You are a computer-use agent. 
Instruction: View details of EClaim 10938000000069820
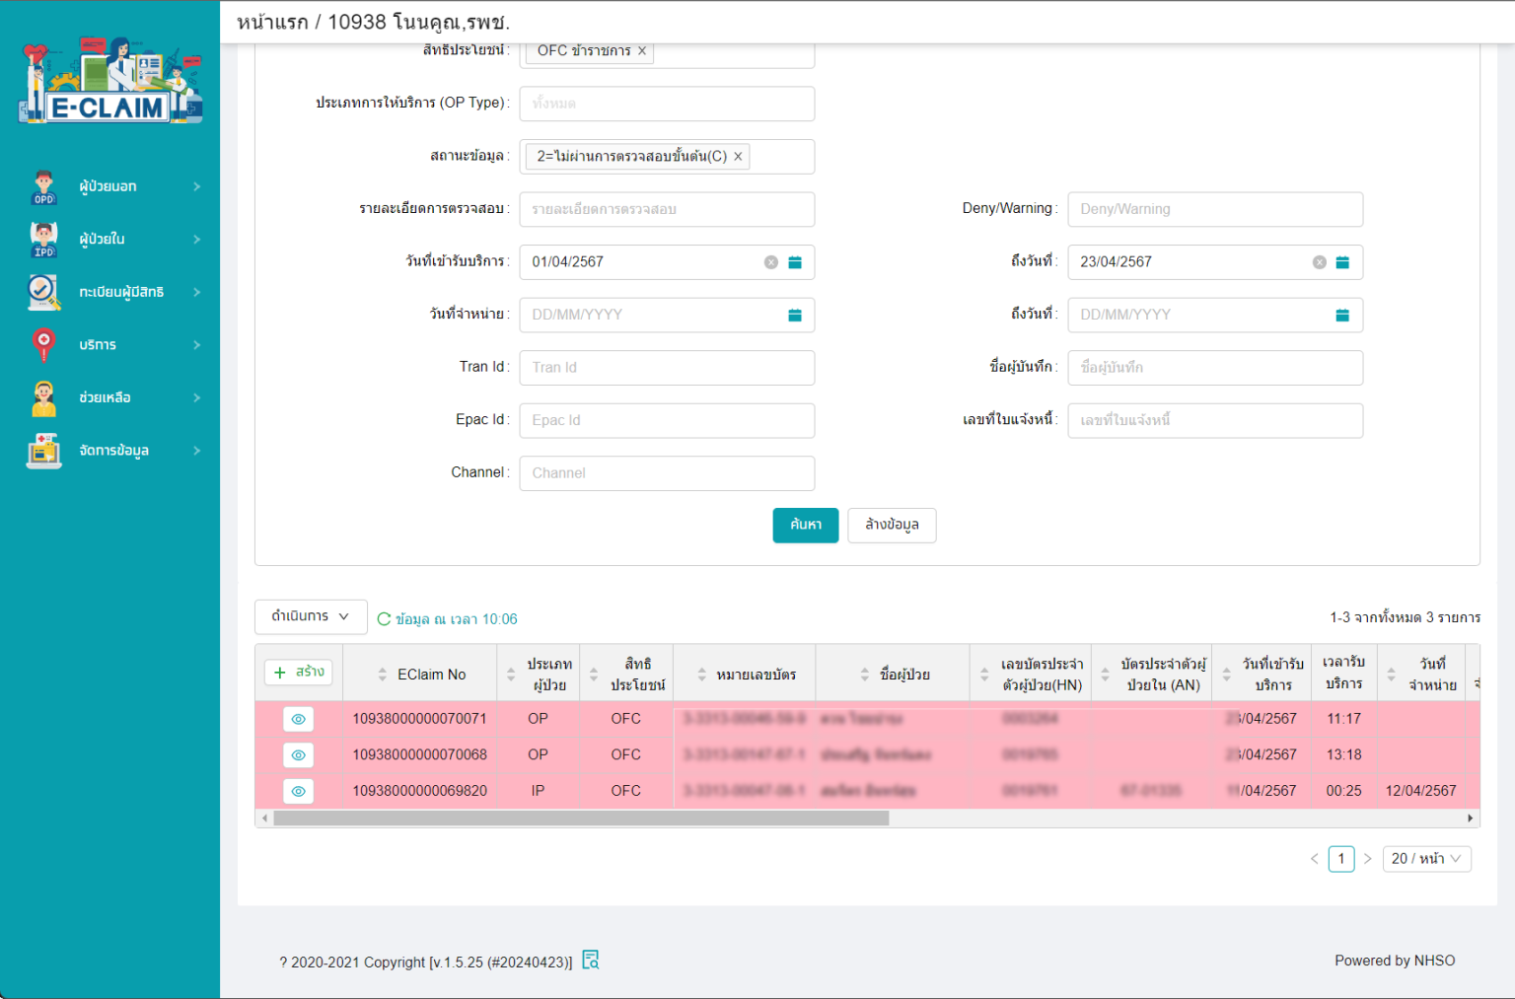(x=298, y=790)
